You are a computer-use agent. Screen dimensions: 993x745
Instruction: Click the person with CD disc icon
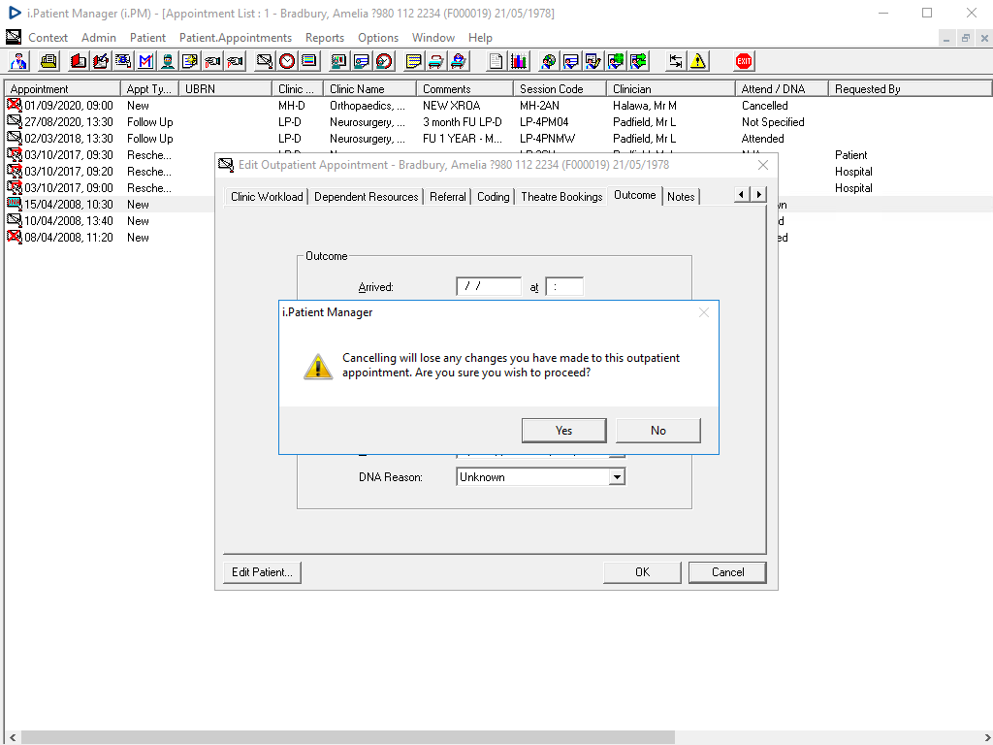pyautogui.click(x=549, y=61)
